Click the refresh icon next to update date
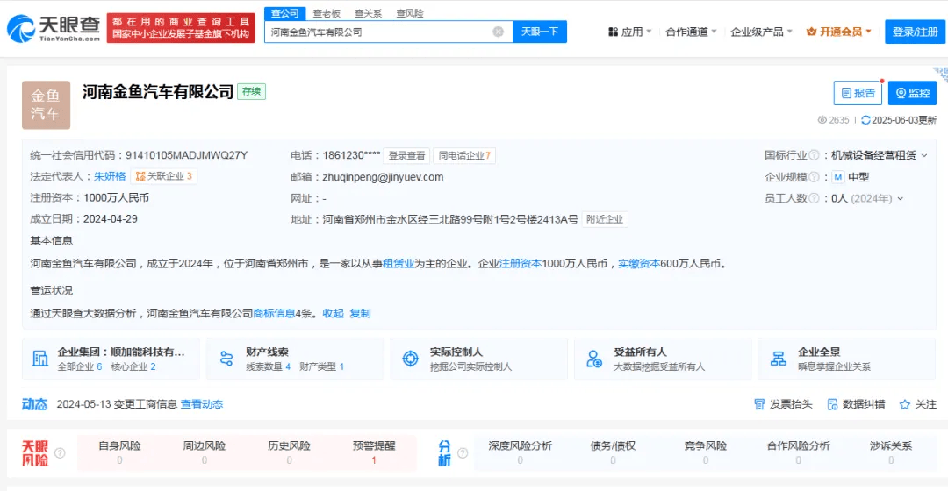The height and width of the screenshot is (491, 948). pyautogui.click(x=865, y=120)
